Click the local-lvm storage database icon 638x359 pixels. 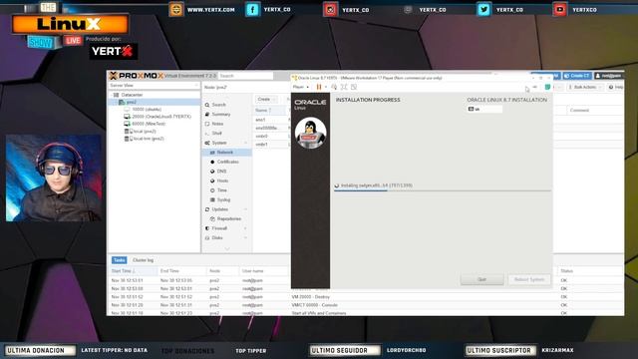pos(127,139)
